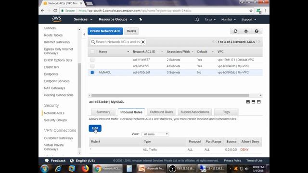Collapse the sidebar navigation arrow
The image size is (308, 173).
point(84,34)
